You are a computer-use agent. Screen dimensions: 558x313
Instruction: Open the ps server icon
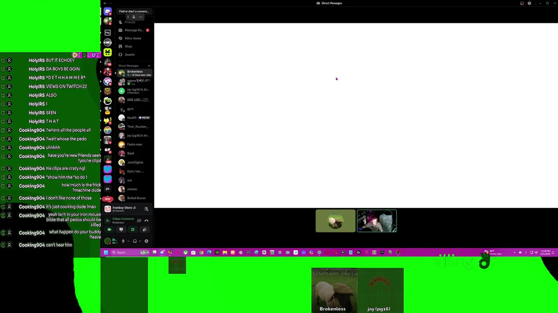[x=108, y=189]
